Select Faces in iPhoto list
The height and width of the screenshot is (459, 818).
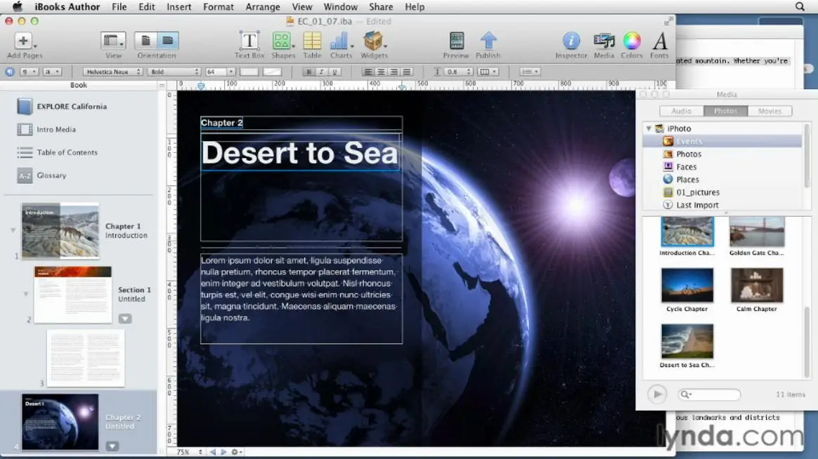(686, 167)
